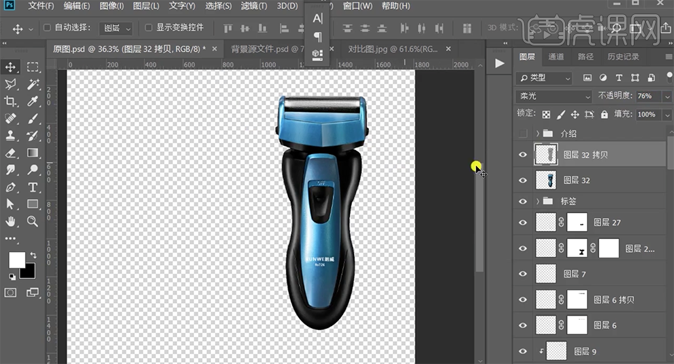Select the Move tool in toolbox

pyautogui.click(x=10, y=67)
